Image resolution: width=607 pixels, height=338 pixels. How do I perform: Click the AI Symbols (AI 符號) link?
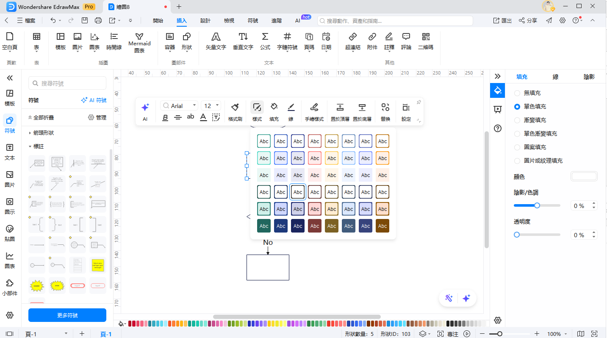tap(94, 100)
